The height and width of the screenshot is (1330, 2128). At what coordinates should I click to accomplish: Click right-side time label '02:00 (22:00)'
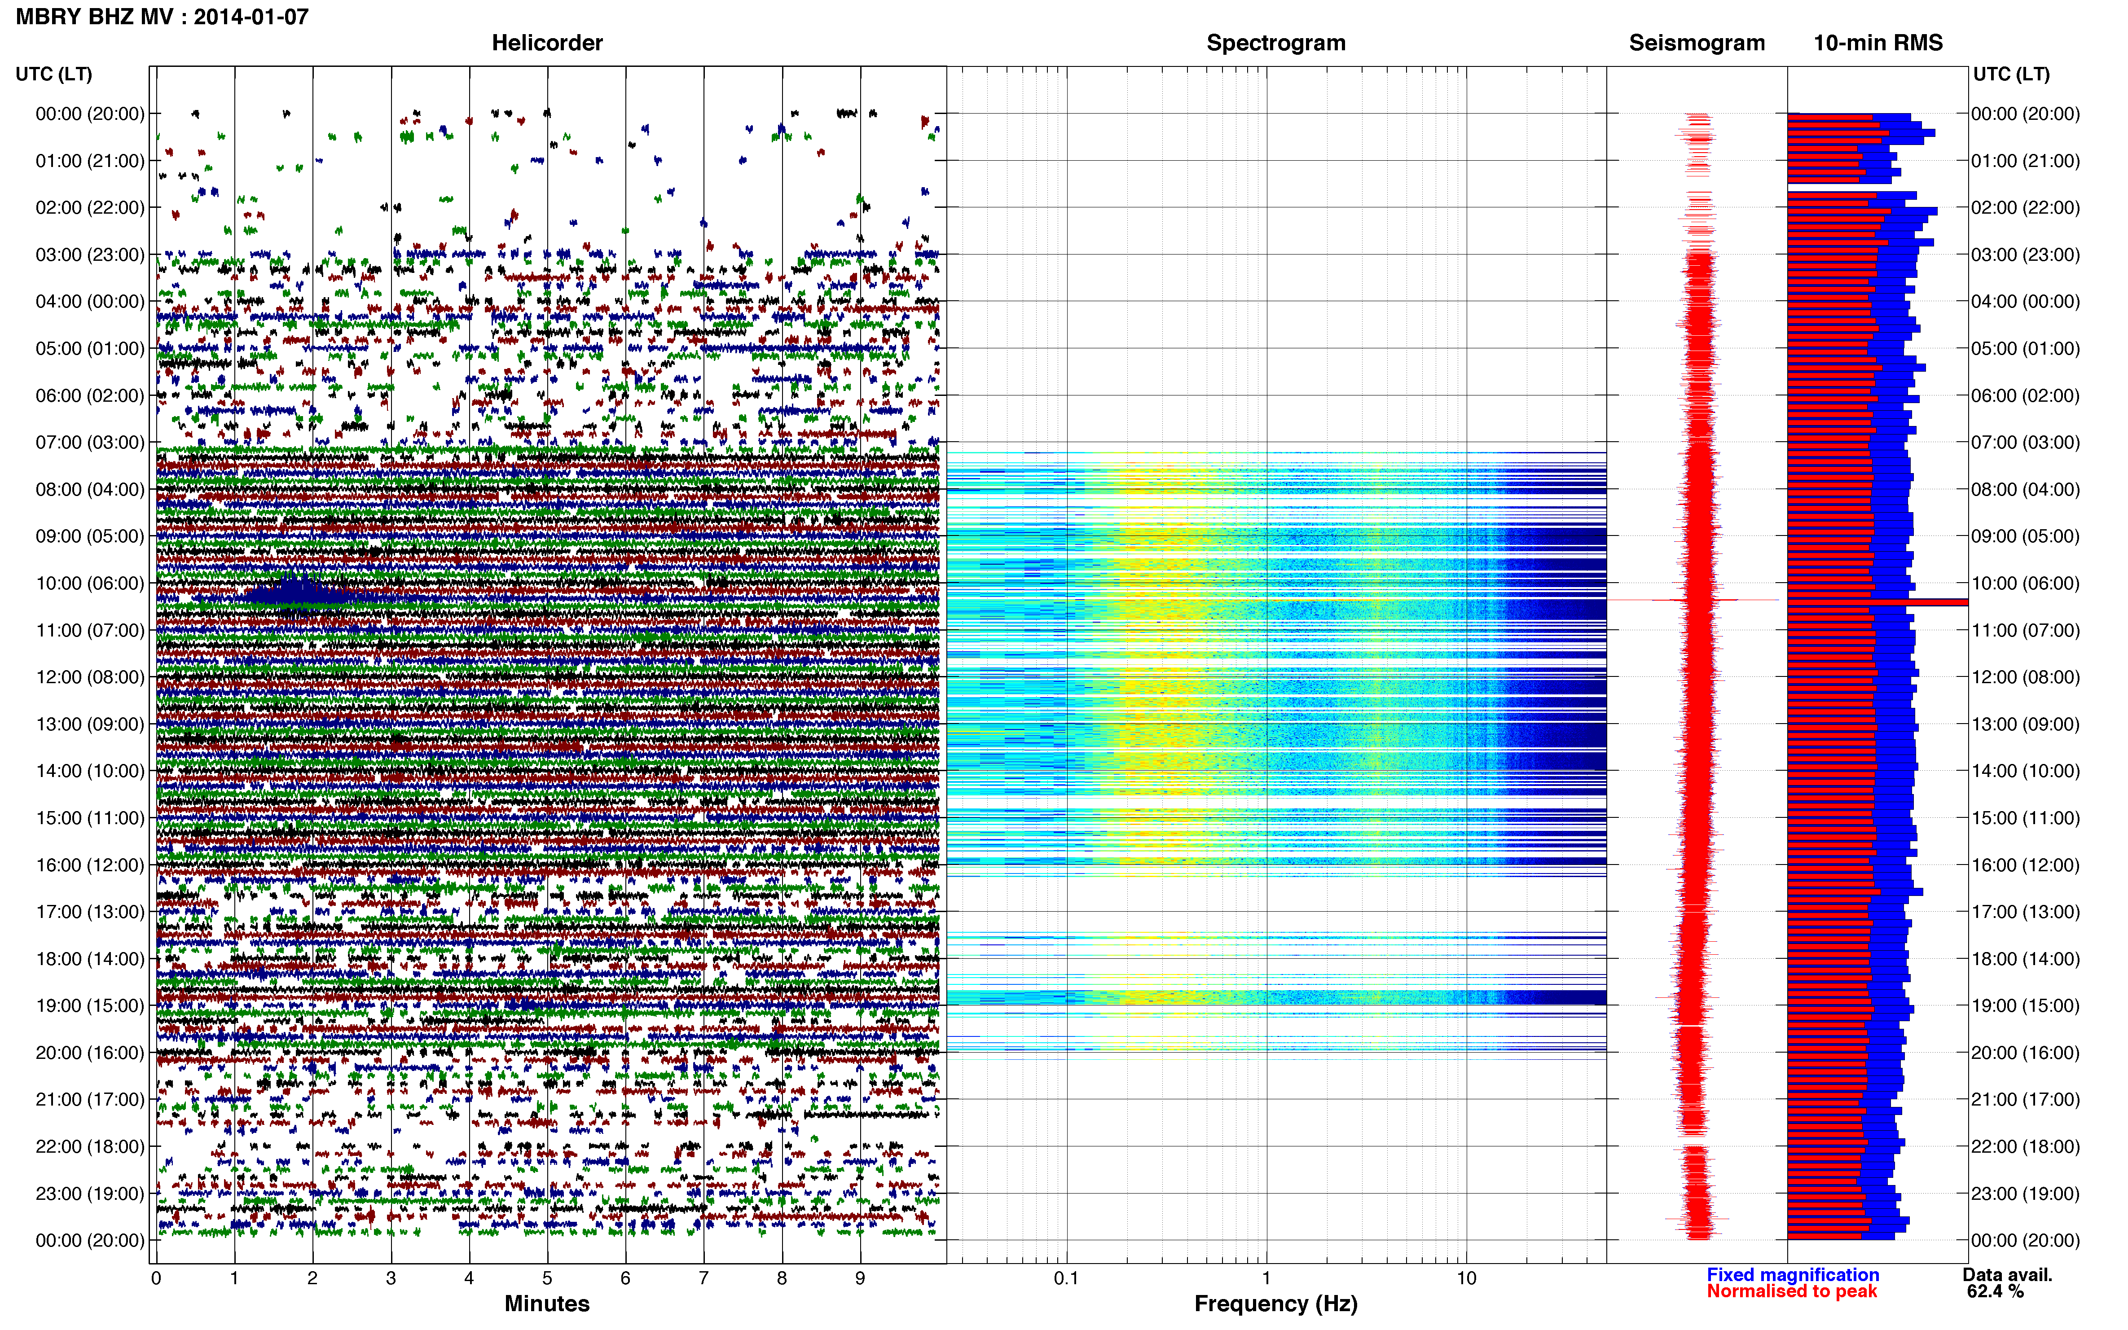point(2025,207)
